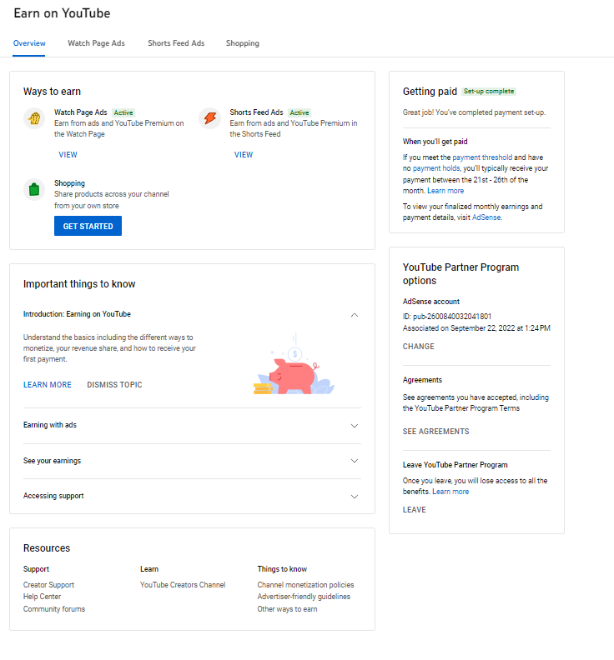Open the Shorts Feed Ads tab
614x660 pixels.
tap(176, 43)
